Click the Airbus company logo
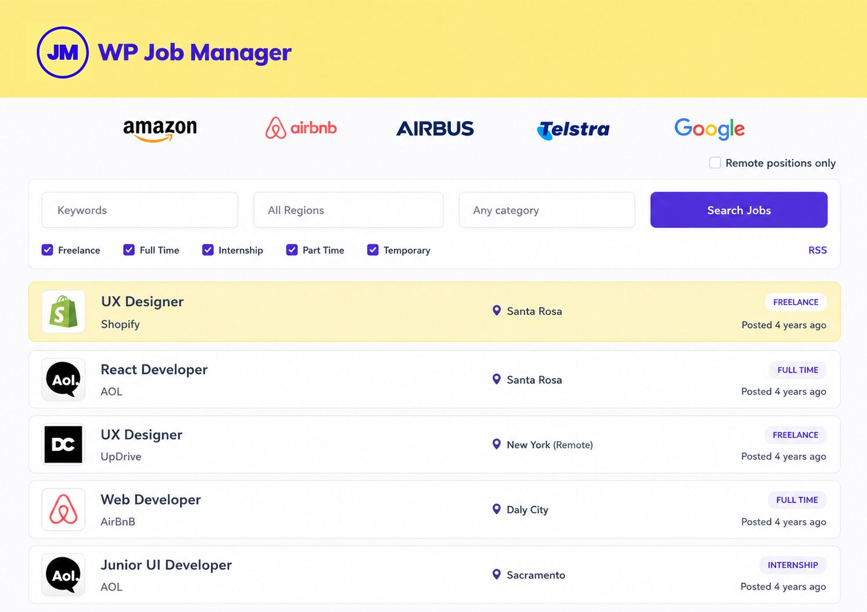 tap(435, 128)
